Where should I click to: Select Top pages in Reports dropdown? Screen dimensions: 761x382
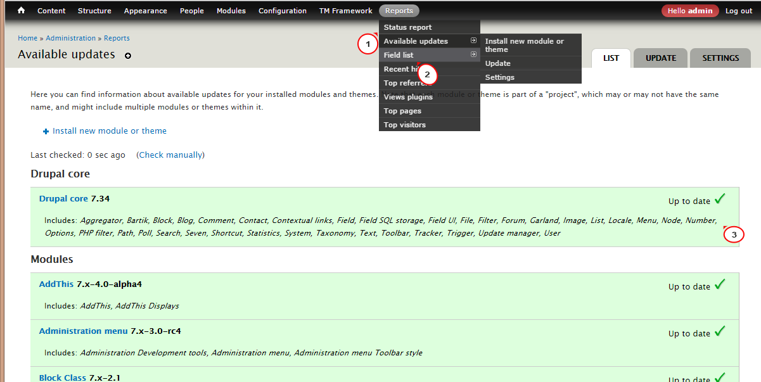point(430,111)
